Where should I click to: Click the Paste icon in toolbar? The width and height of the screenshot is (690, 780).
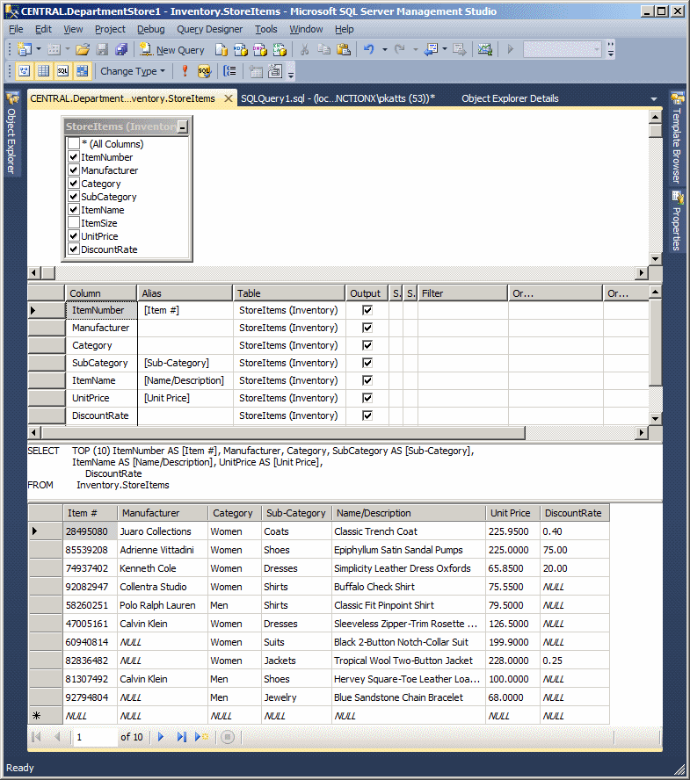pyautogui.click(x=344, y=49)
